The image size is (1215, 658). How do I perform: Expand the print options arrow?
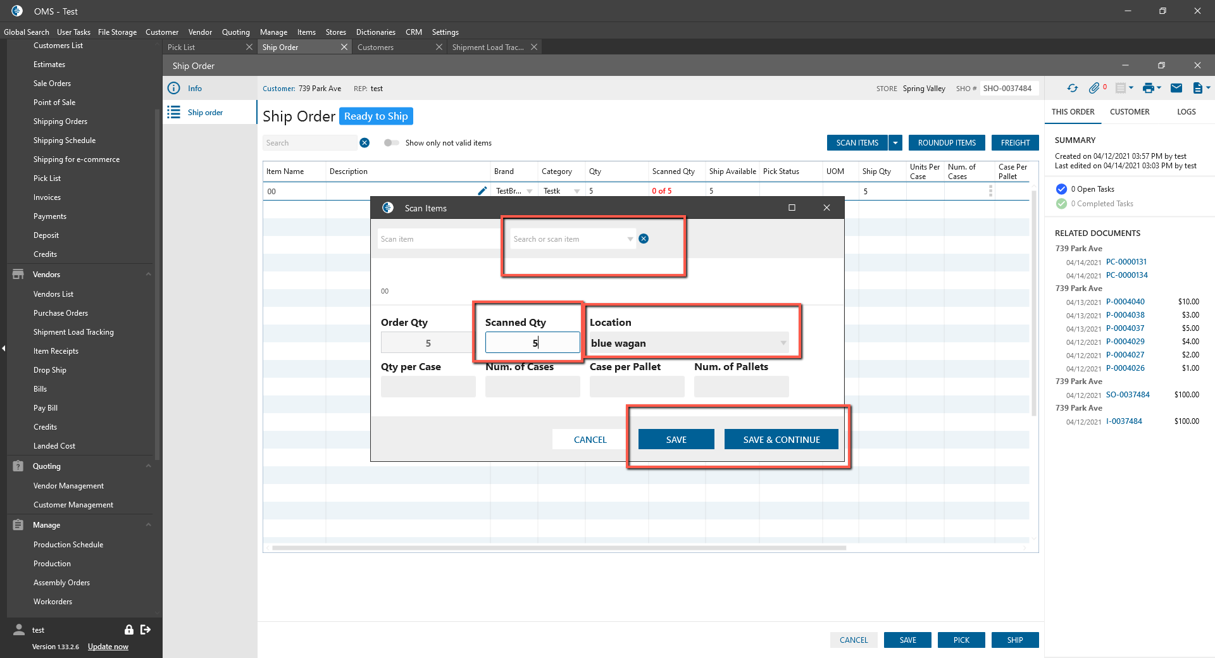pos(1159,89)
